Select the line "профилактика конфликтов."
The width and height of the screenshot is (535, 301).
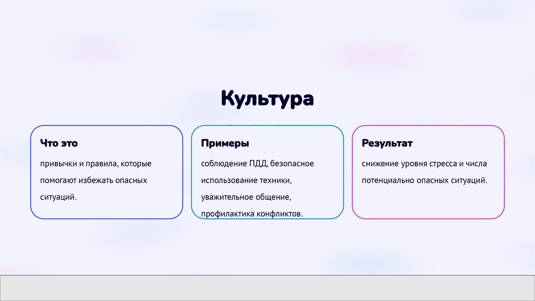(x=252, y=214)
